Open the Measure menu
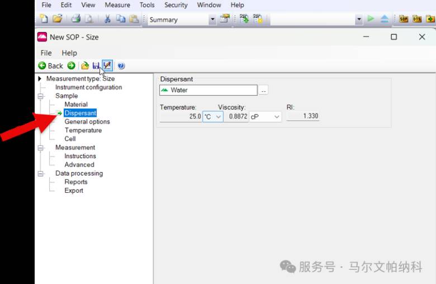The image size is (436, 284). click(x=117, y=5)
